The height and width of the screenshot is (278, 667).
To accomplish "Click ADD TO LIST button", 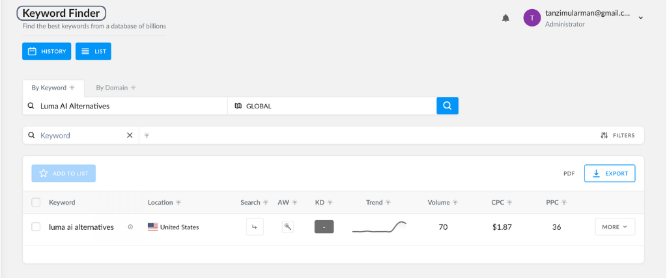I will click(63, 173).
